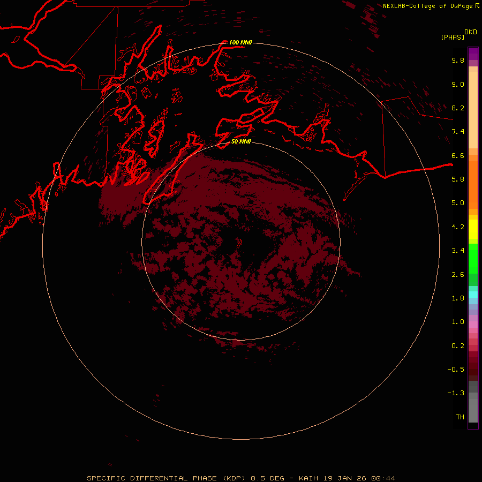Click the orange band of the color bar
This screenshot has width=482, height=482.
pyautogui.click(x=473, y=184)
